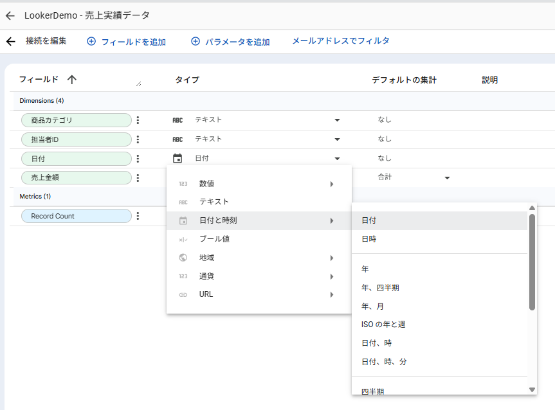Open type dropdown arrow for 担当者ID
The width and height of the screenshot is (555, 410).
(338, 139)
